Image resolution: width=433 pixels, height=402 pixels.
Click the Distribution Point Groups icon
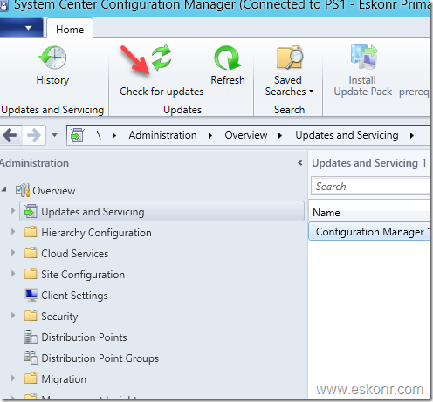[31, 358]
